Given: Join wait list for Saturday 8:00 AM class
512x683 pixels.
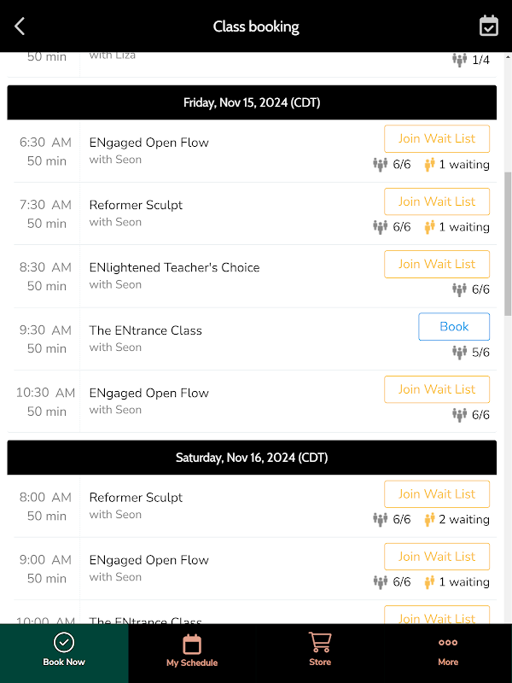Looking at the screenshot, I should 437,494.
